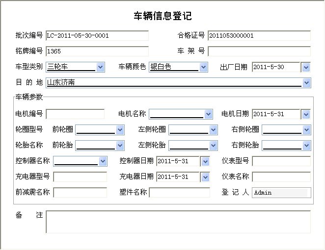
Task: Click the 备注 multiline text area
Action: point(178,222)
